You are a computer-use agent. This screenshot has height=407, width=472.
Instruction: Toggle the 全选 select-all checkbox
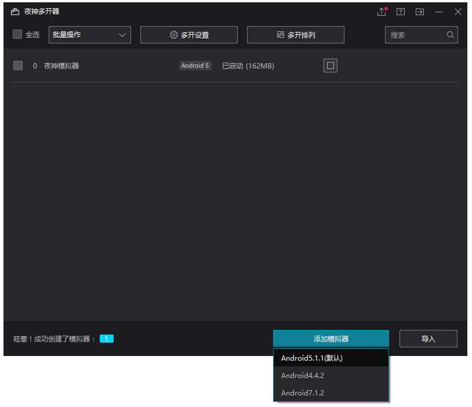17,34
